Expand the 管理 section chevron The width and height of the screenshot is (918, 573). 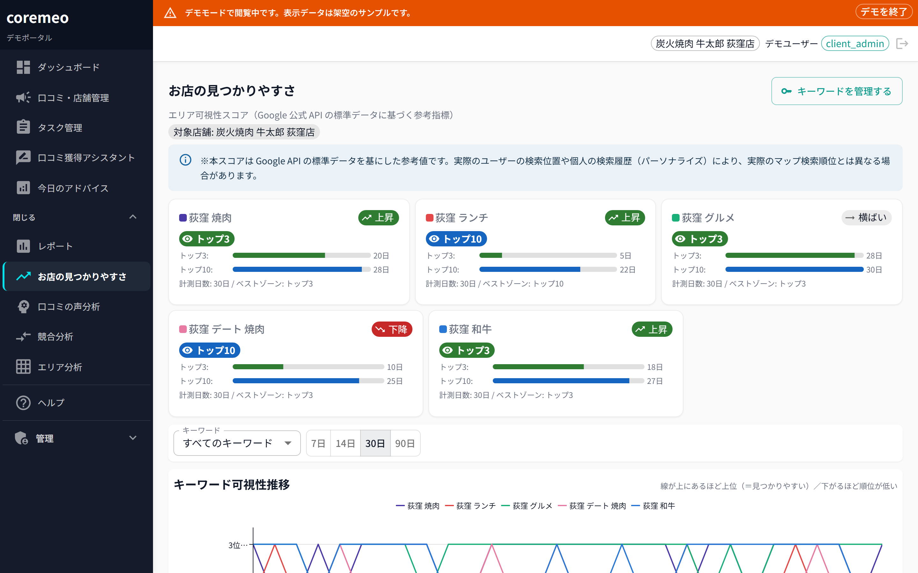(133, 438)
